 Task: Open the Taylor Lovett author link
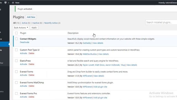88,65
